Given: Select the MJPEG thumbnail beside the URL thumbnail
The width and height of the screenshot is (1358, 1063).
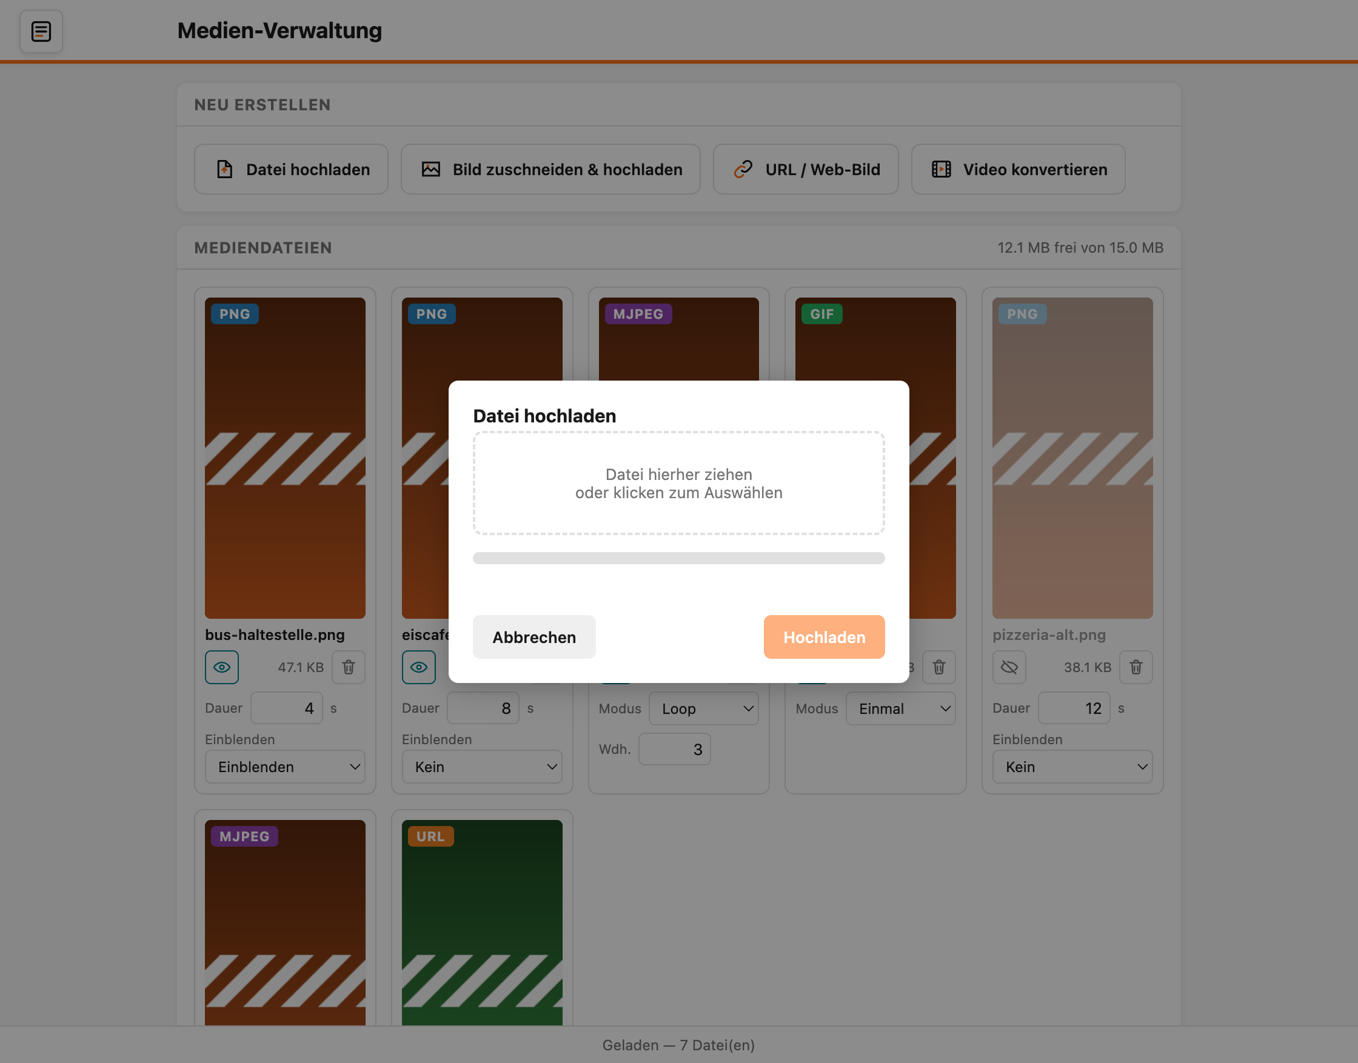Looking at the screenshot, I should [x=285, y=922].
